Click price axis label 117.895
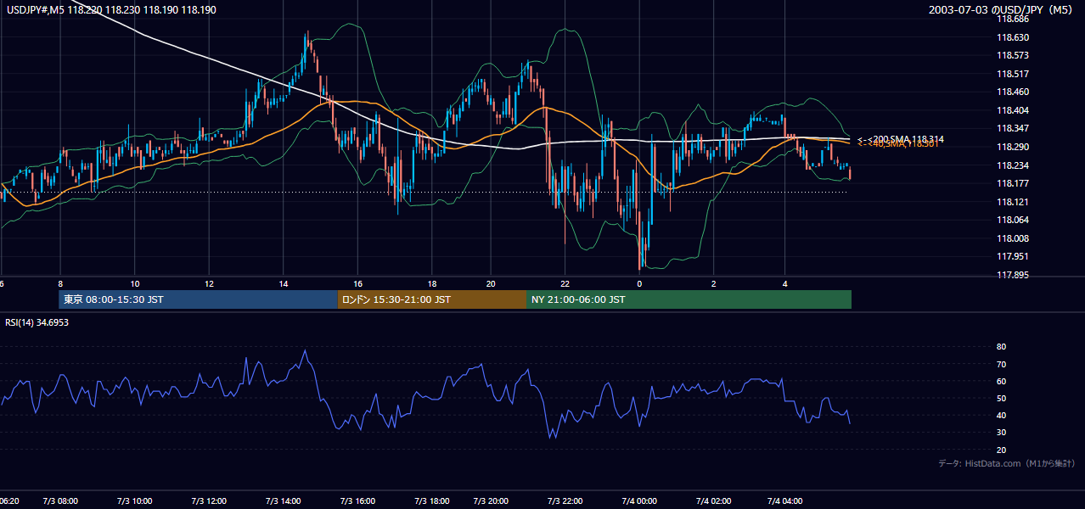 1013,275
